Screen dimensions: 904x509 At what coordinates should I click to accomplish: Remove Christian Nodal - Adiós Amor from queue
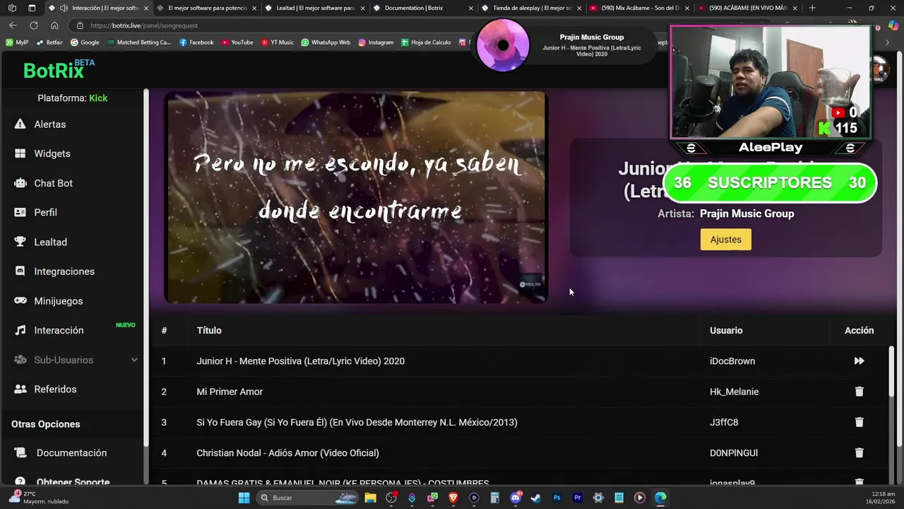(x=859, y=453)
